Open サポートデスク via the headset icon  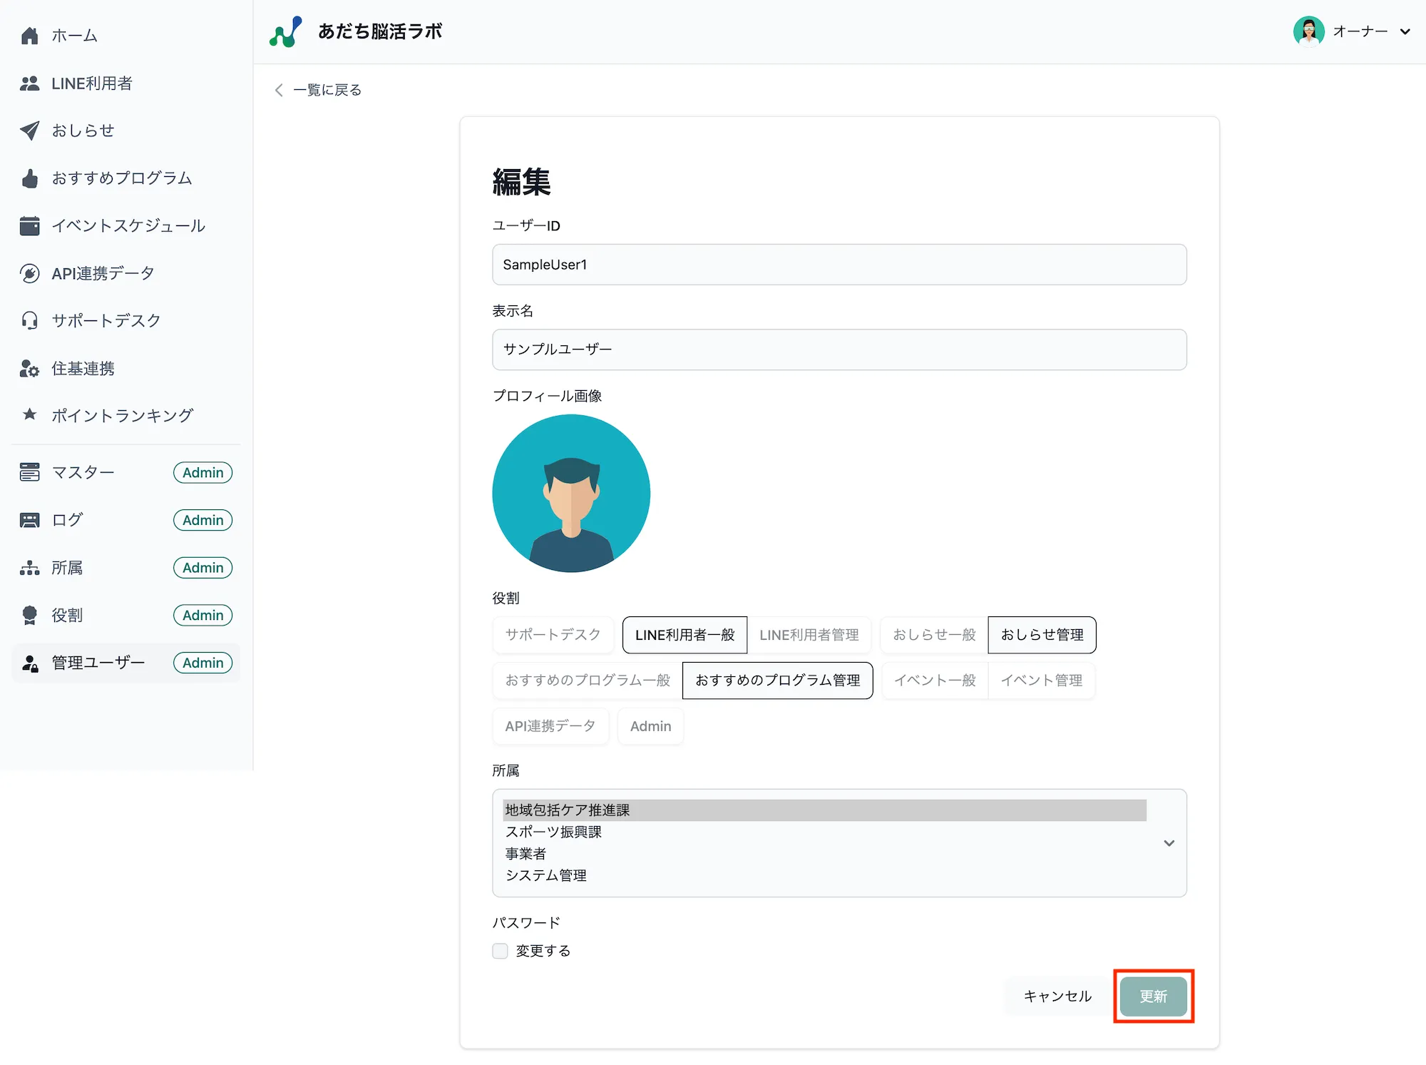coord(29,320)
